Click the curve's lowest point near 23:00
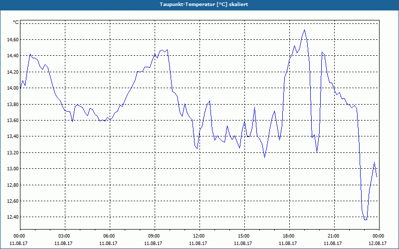The image size is (399, 249). 366,220
